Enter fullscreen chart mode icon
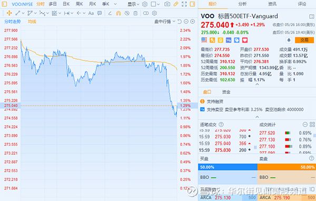Screen dimensions: 316x201 click(x=184, y=4)
